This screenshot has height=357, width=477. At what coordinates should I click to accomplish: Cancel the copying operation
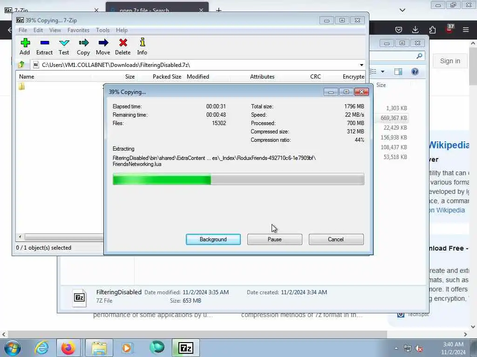[336, 239]
